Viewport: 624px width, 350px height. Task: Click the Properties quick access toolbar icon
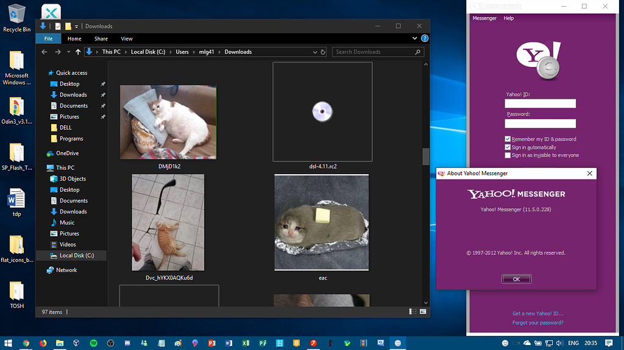[58, 26]
